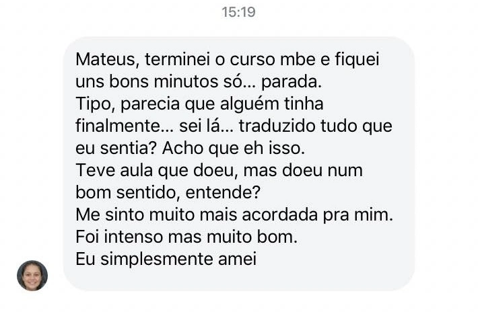Click the line "Foi intenso mas muito bom."
This screenshot has width=478, height=312.
186,237
